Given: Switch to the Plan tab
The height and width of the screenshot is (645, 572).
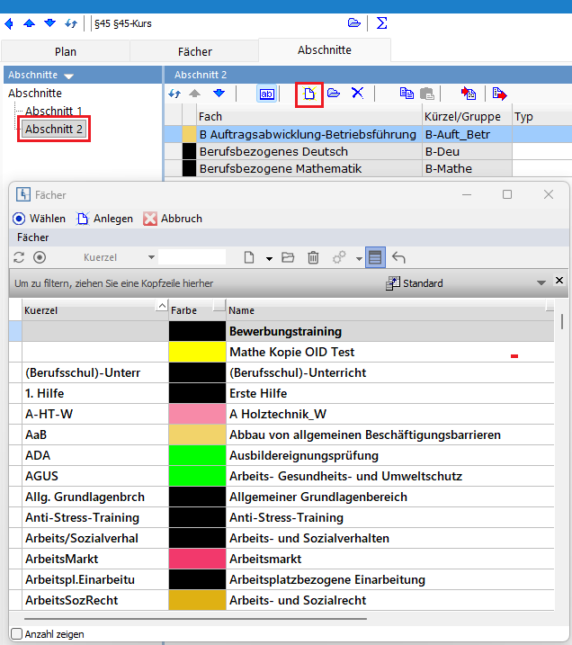Looking at the screenshot, I should pos(65,51).
